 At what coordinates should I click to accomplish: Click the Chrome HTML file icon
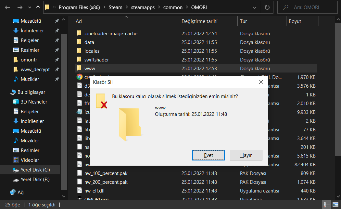click(80, 77)
